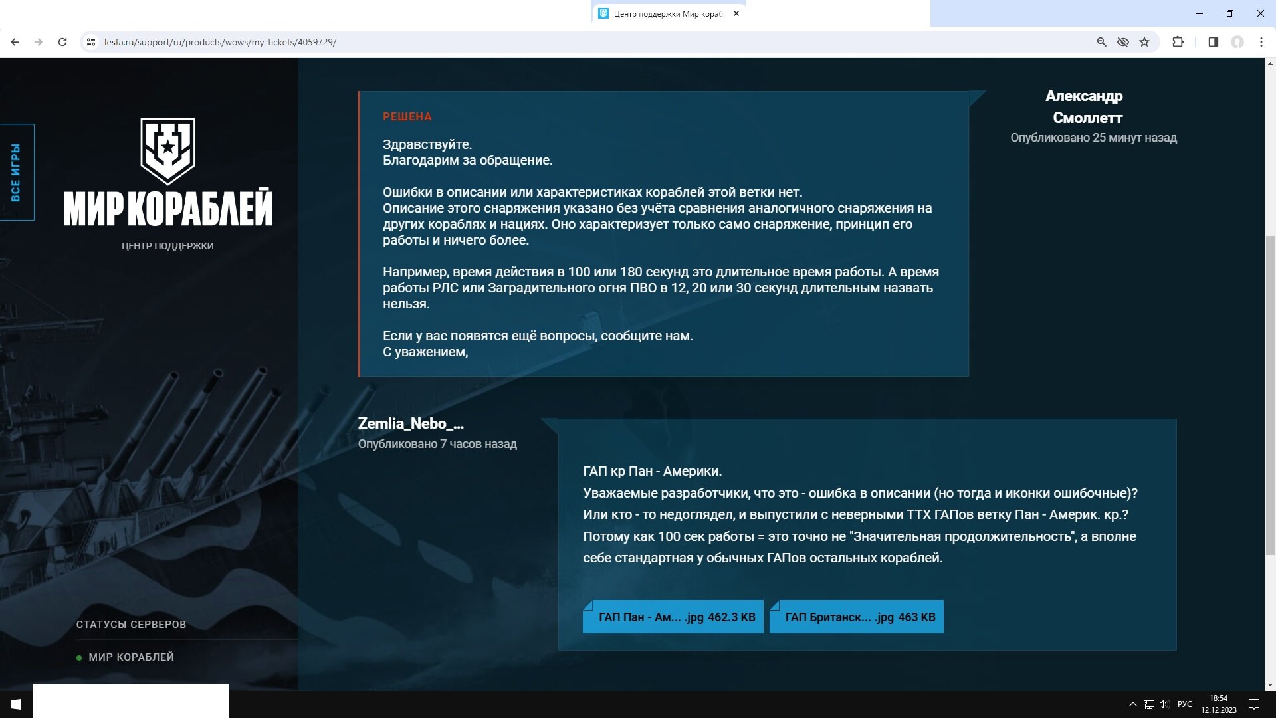Click Опубликовано 7 часов назад timestamp
The height and width of the screenshot is (723, 1280).
(x=437, y=444)
